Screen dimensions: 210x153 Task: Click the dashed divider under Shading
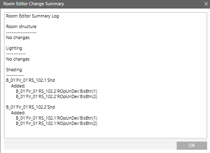(15, 75)
